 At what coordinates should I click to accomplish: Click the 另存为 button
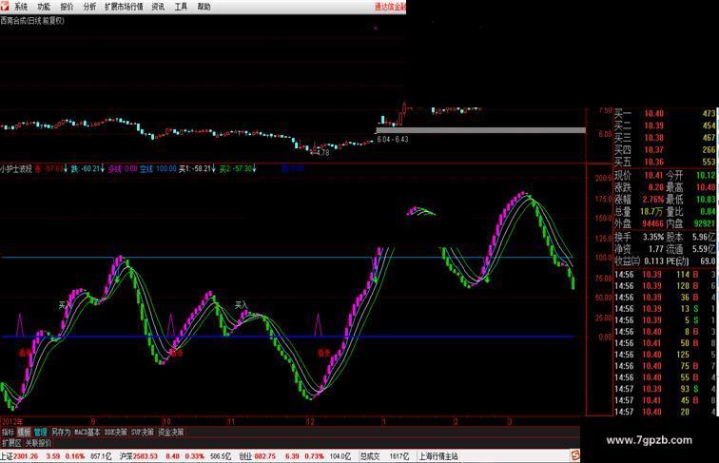[61, 432]
